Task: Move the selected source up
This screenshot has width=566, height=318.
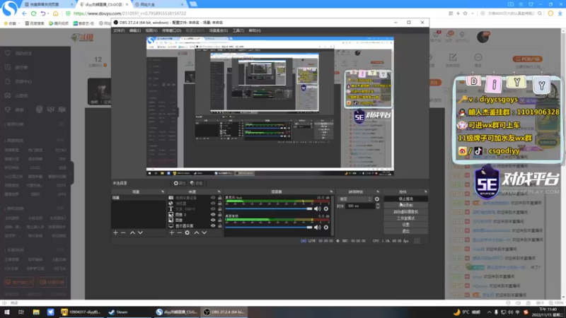Action: (x=197, y=233)
